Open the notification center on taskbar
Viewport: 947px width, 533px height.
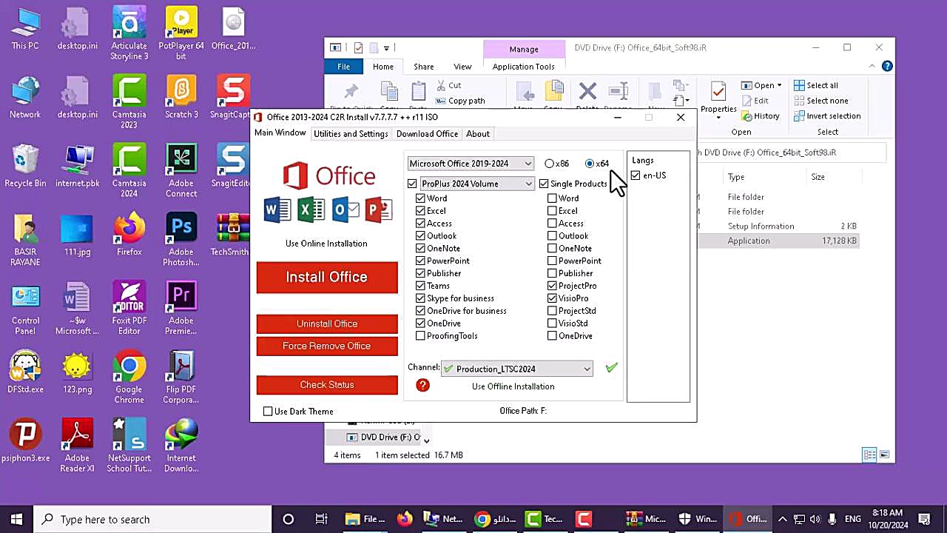click(924, 519)
